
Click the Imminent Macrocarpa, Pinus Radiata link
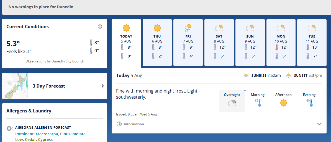(50, 134)
